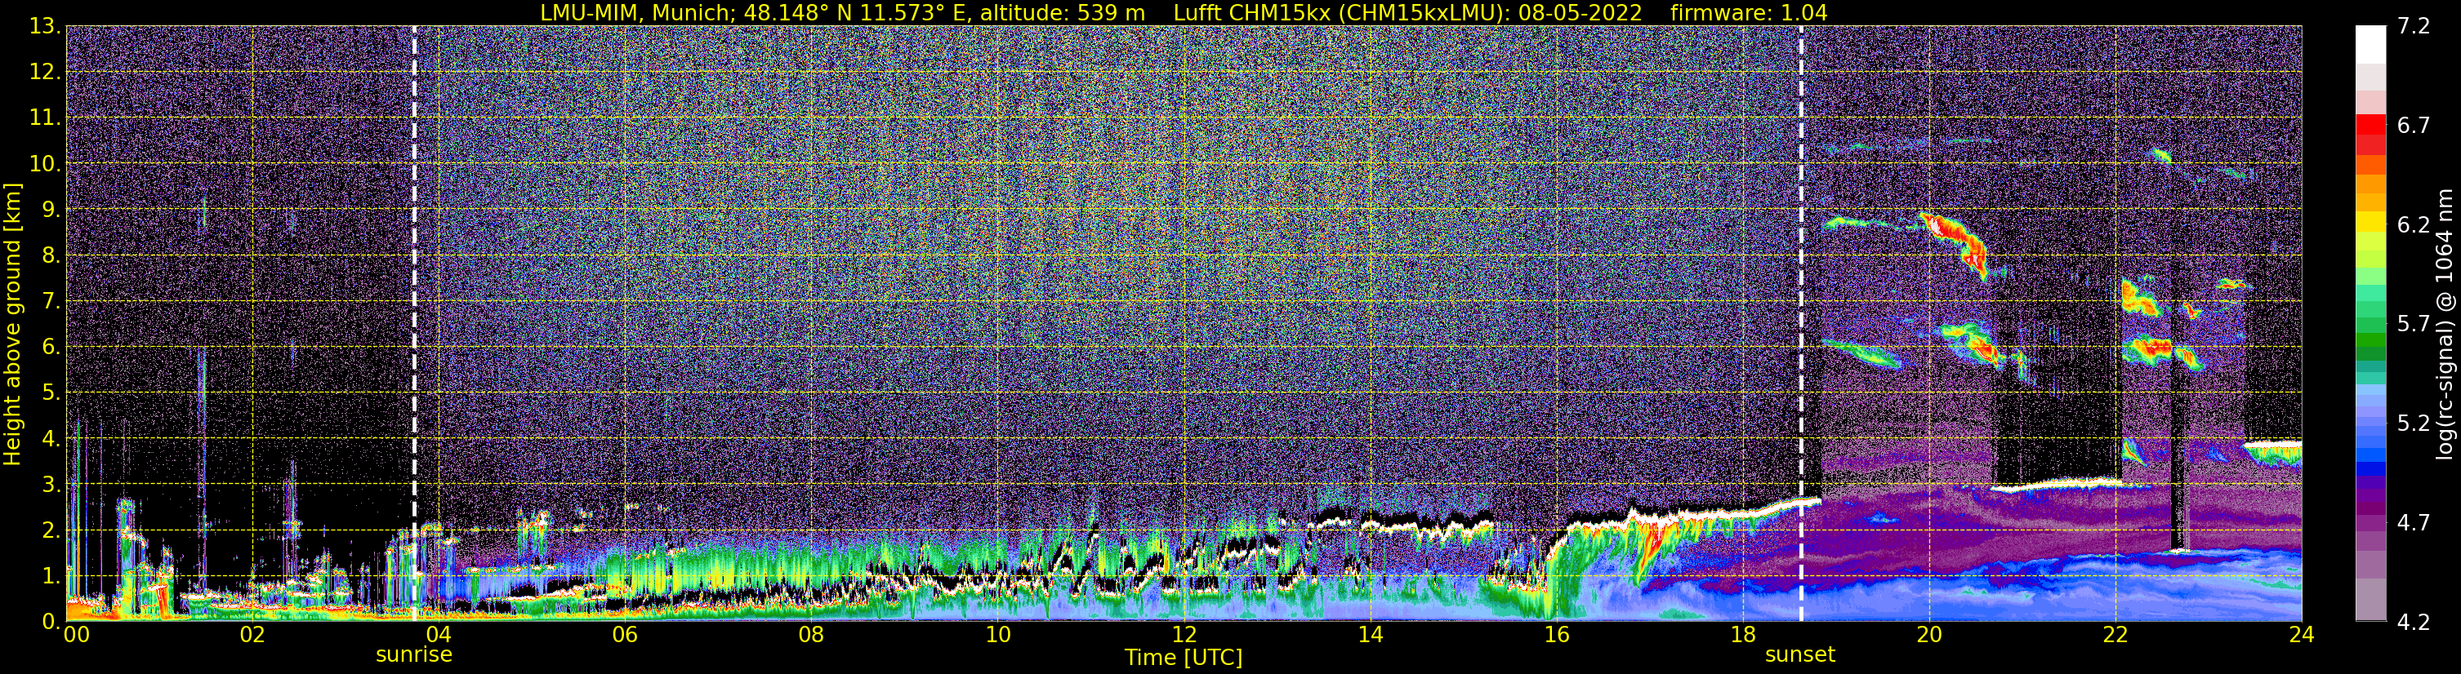Select the blue colorbar segment near 5.2
Viewport: 2461px width, 674px height.
coord(2371,423)
